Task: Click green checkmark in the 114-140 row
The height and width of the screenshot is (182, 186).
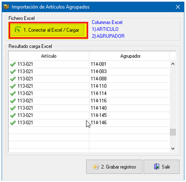Action: [13, 108]
